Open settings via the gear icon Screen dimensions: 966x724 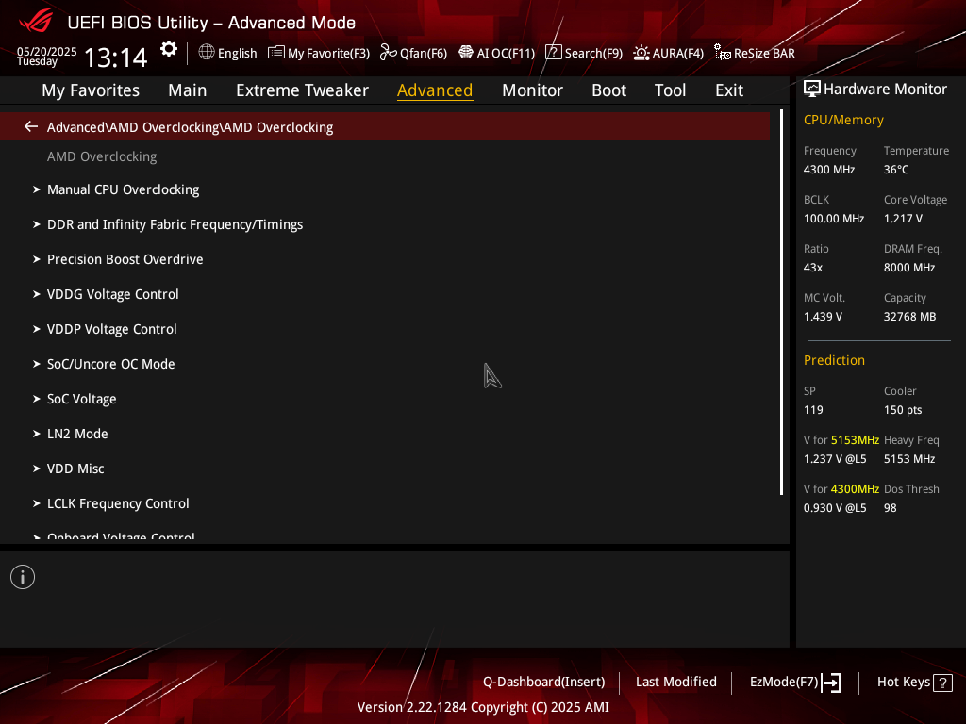point(169,49)
